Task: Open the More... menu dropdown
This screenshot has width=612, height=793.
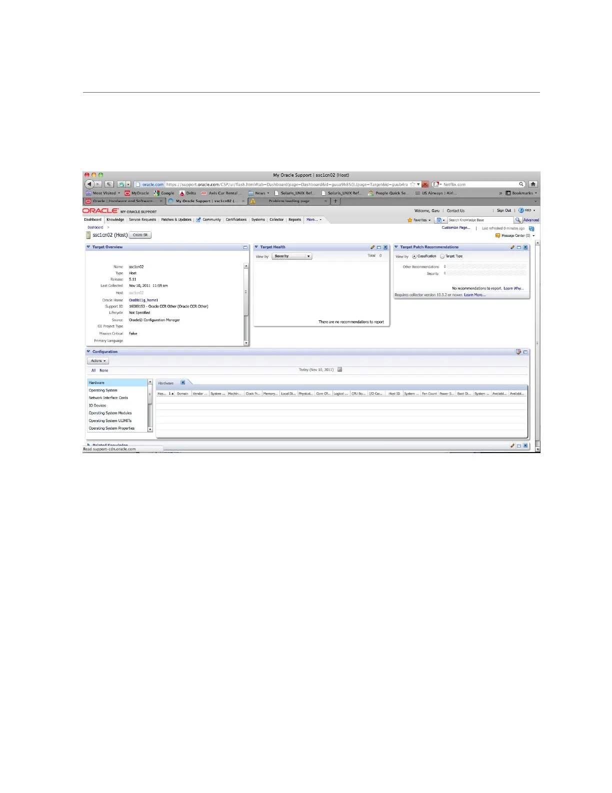Action: pos(314,220)
